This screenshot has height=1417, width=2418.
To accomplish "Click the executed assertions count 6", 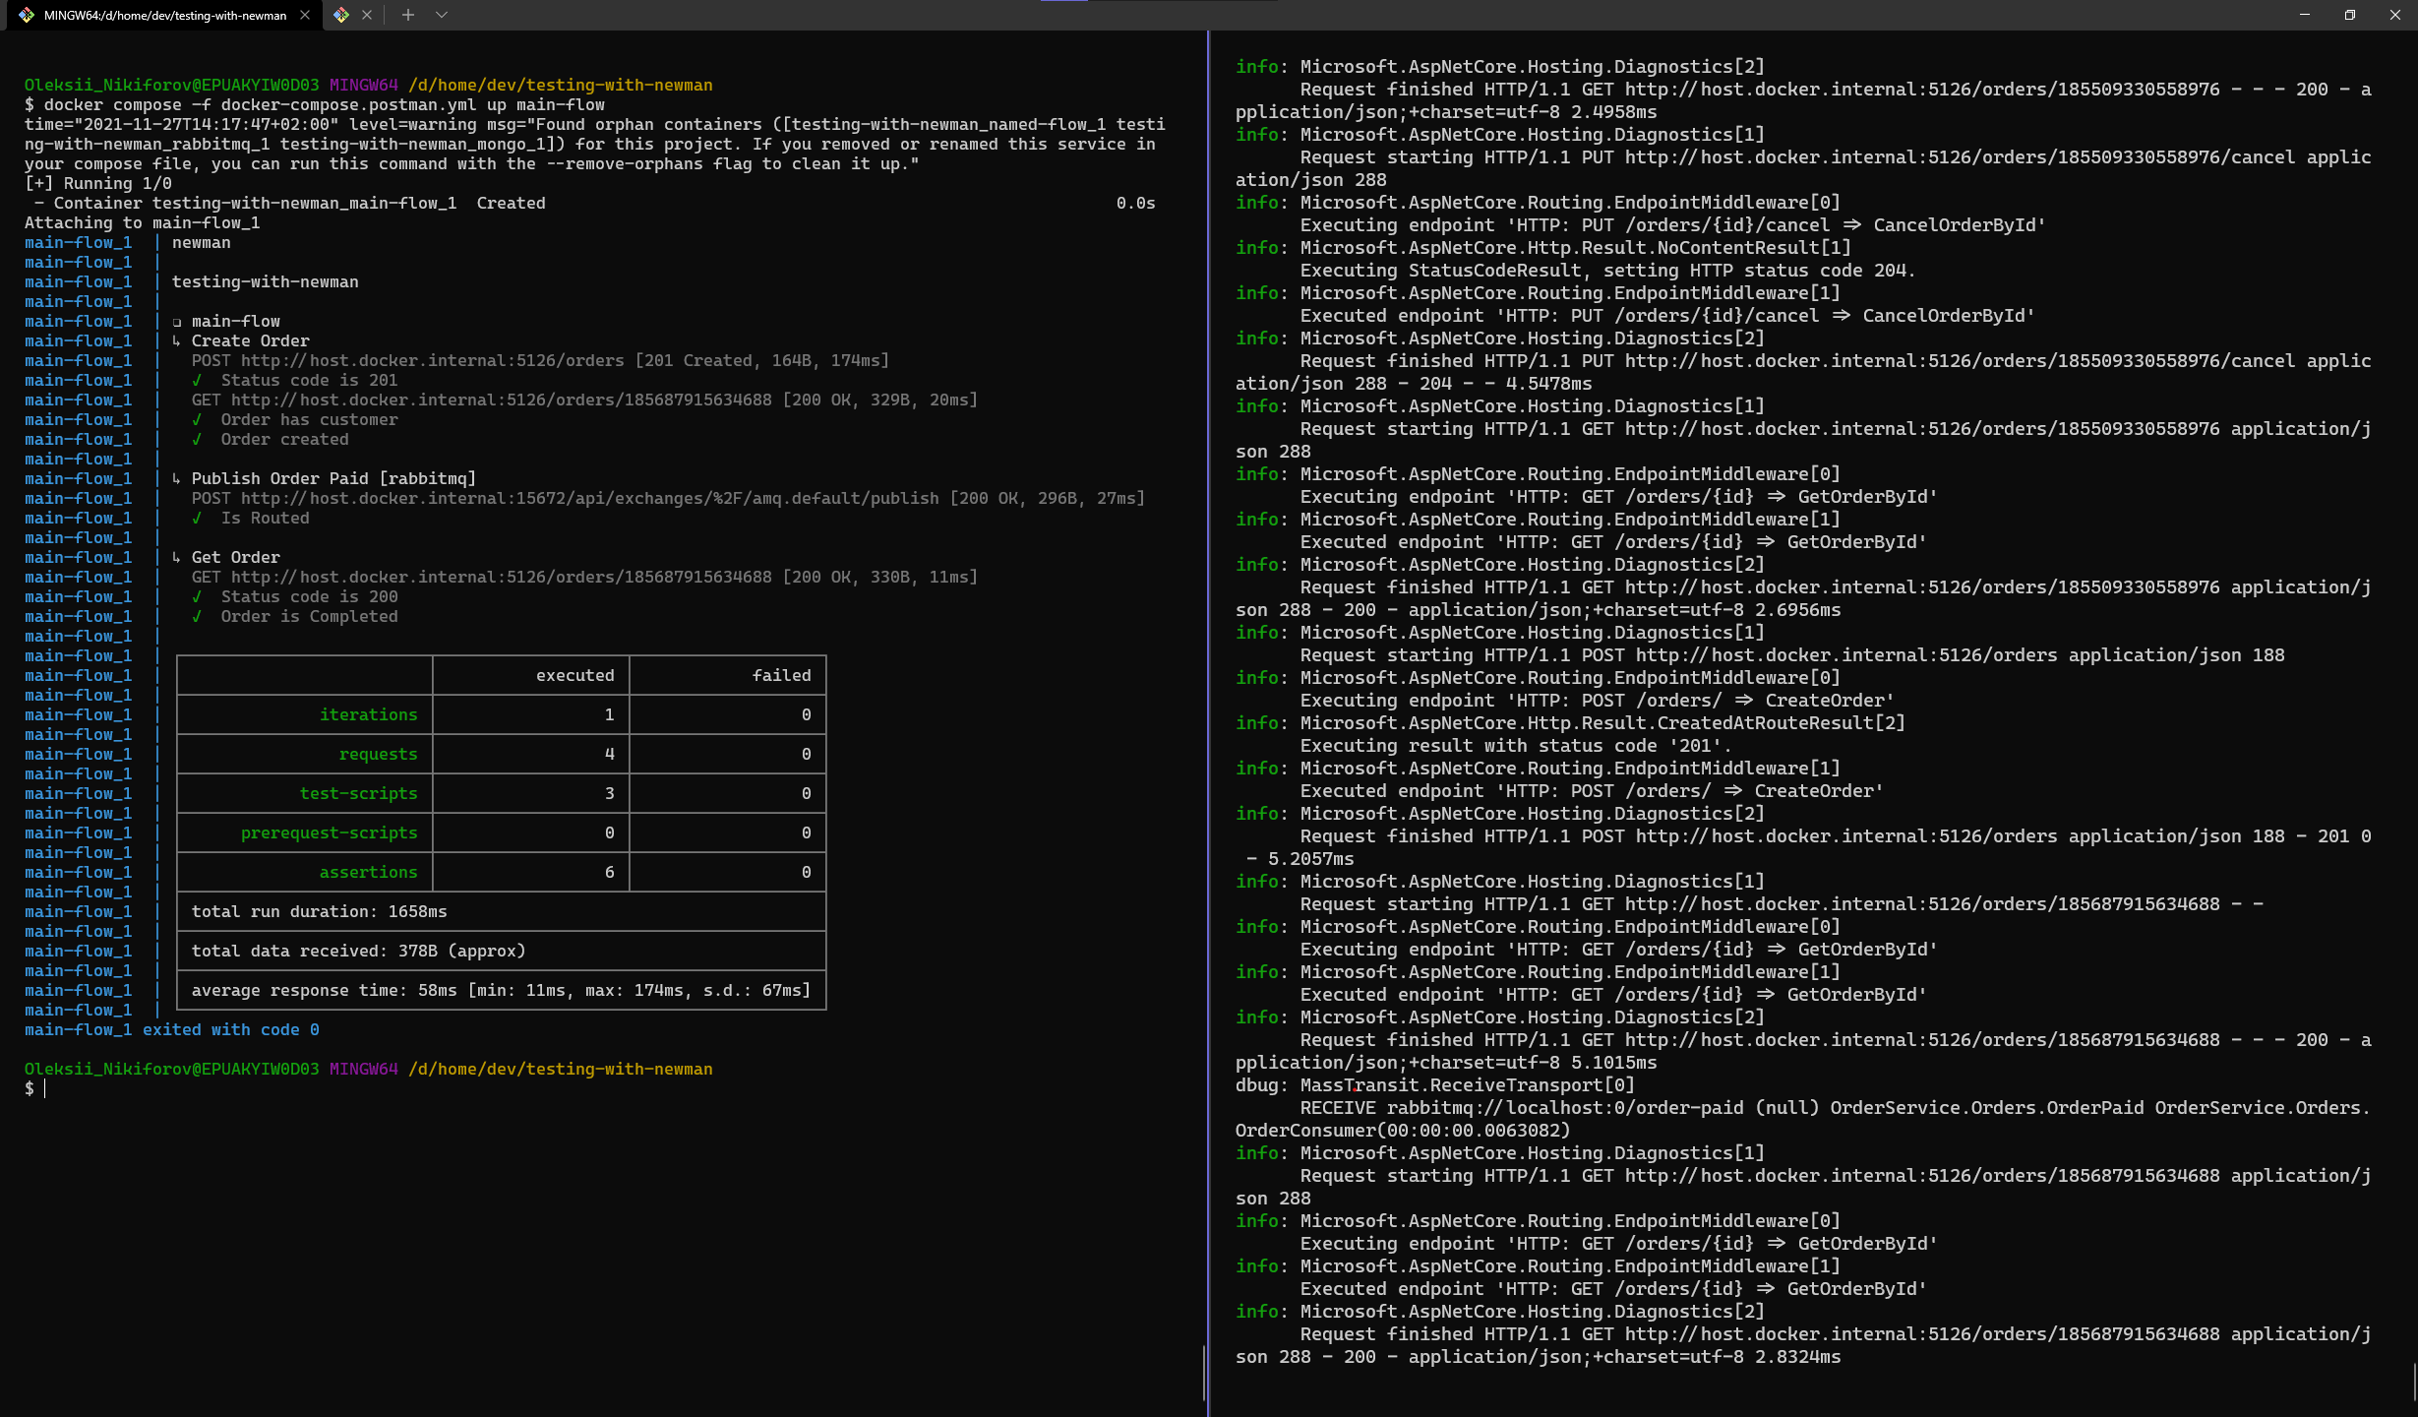I will pyautogui.click(x=609, y=872).
